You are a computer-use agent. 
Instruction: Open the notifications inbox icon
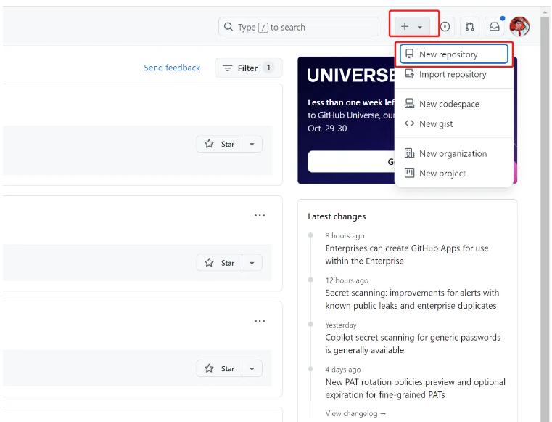pos(494,27)
